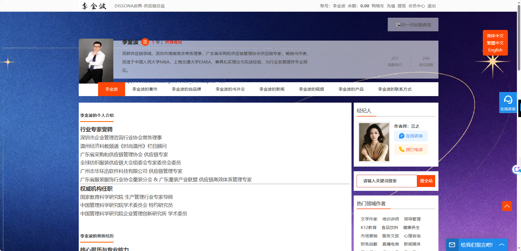Screen dimensions: 521x251
Task: Click the 拨打电话 phone button
Action: pos(411,149)
